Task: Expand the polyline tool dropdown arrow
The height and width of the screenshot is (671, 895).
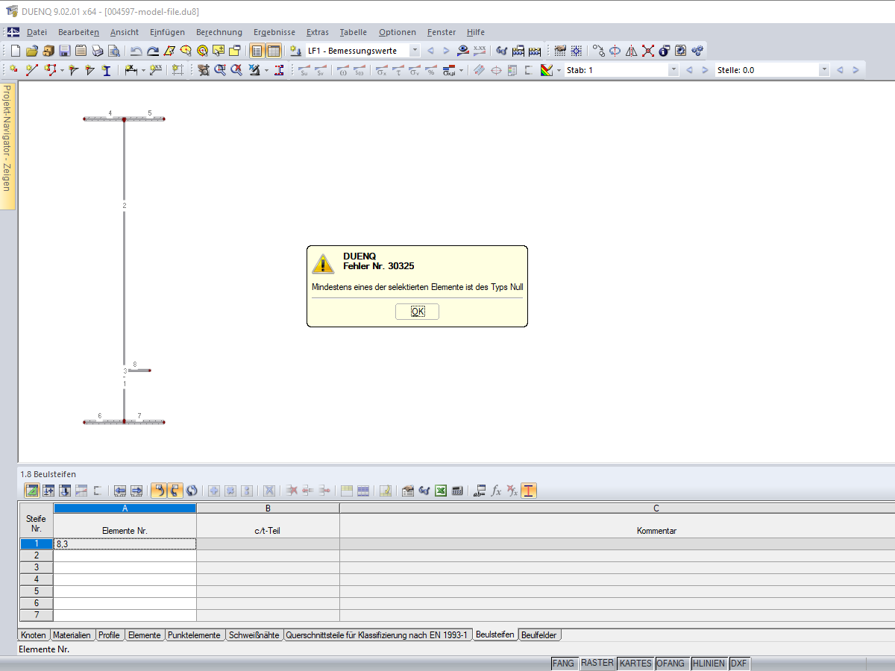Action: pyautogui.click(x=62, y=70)
